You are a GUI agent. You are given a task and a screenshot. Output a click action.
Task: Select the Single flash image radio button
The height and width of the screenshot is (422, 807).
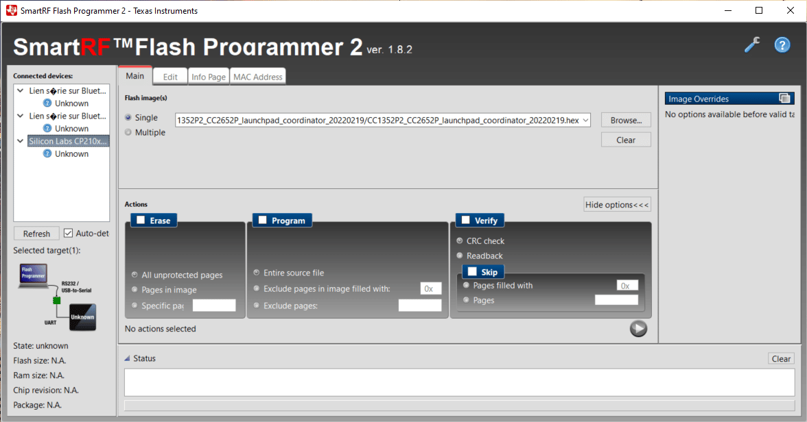pyautogui.click(x=128, y=117)
